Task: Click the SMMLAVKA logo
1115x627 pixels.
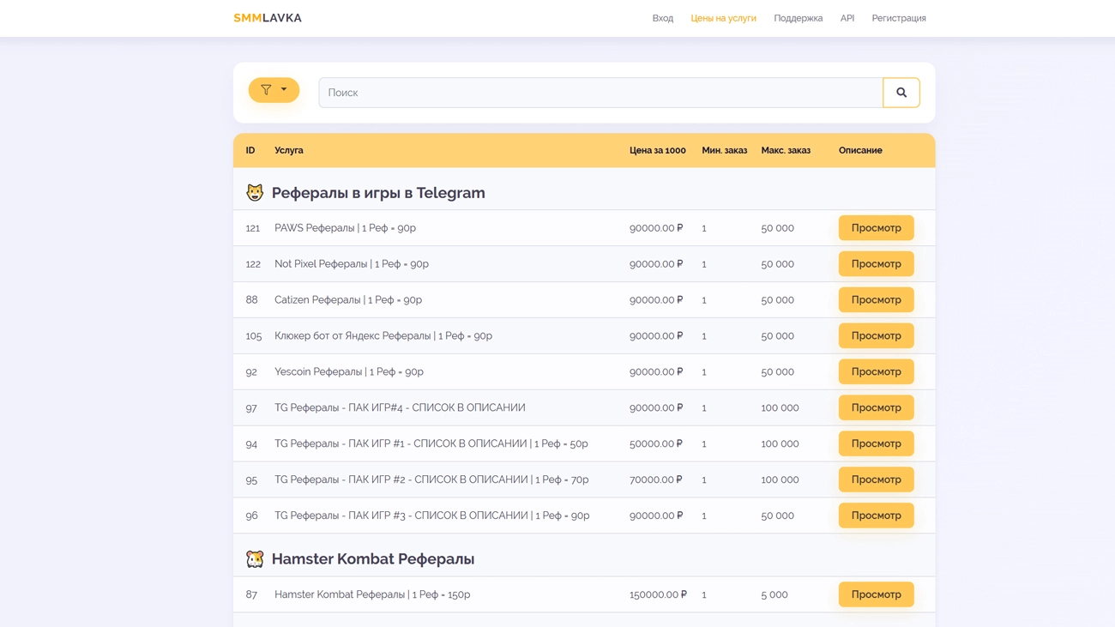Action: click(x=268, y=18)
